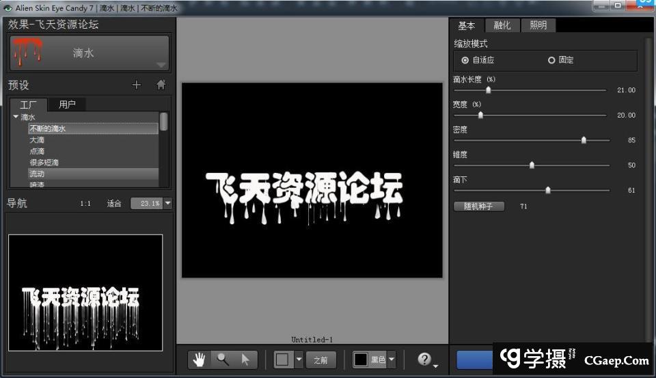Select the 大滴 preset in list
The width and height of the screenshot is (656, 378).
37,139
